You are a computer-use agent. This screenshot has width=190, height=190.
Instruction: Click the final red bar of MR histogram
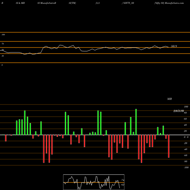coord(169,146)
